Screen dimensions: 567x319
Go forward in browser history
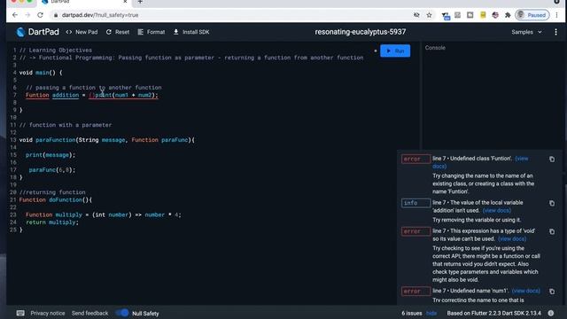click(27, 15)
